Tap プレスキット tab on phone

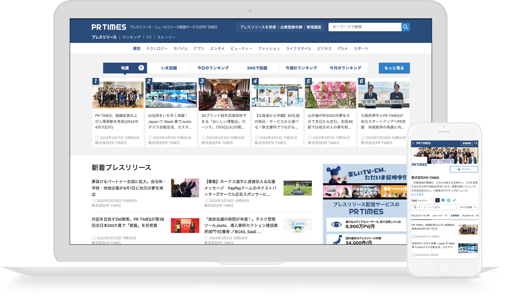[470, 216]
